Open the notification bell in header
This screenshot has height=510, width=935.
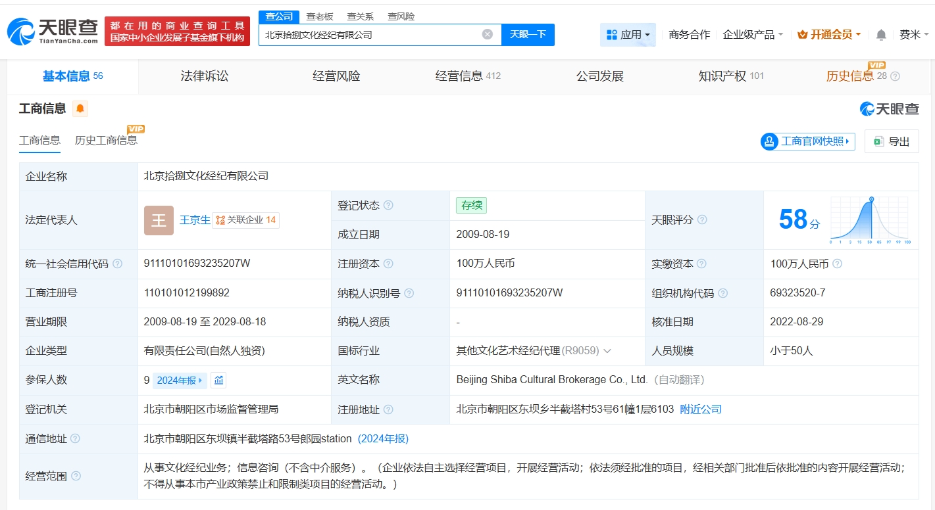click(x=881, y=35)
